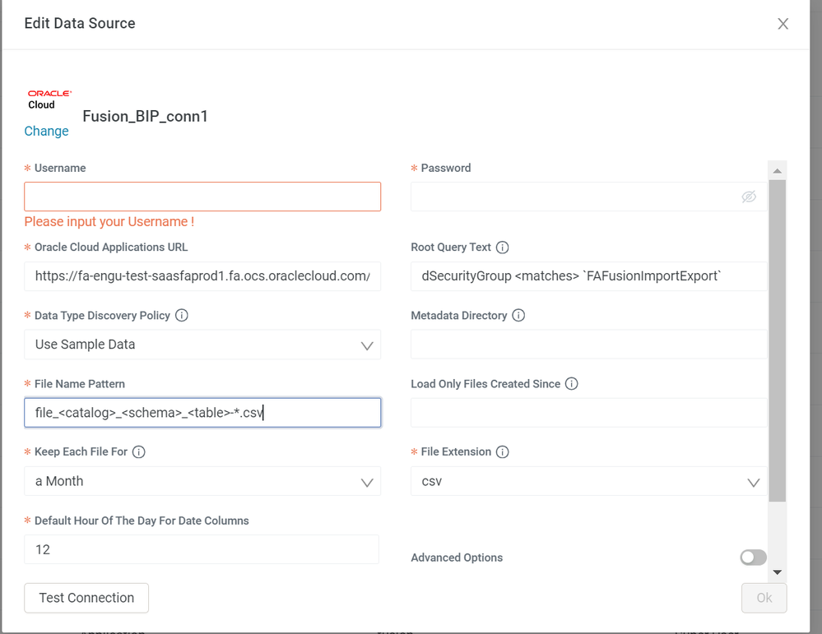Click info icon beside Keep Each File For
This screenshot has width=822, height=634.
(139, 452)
